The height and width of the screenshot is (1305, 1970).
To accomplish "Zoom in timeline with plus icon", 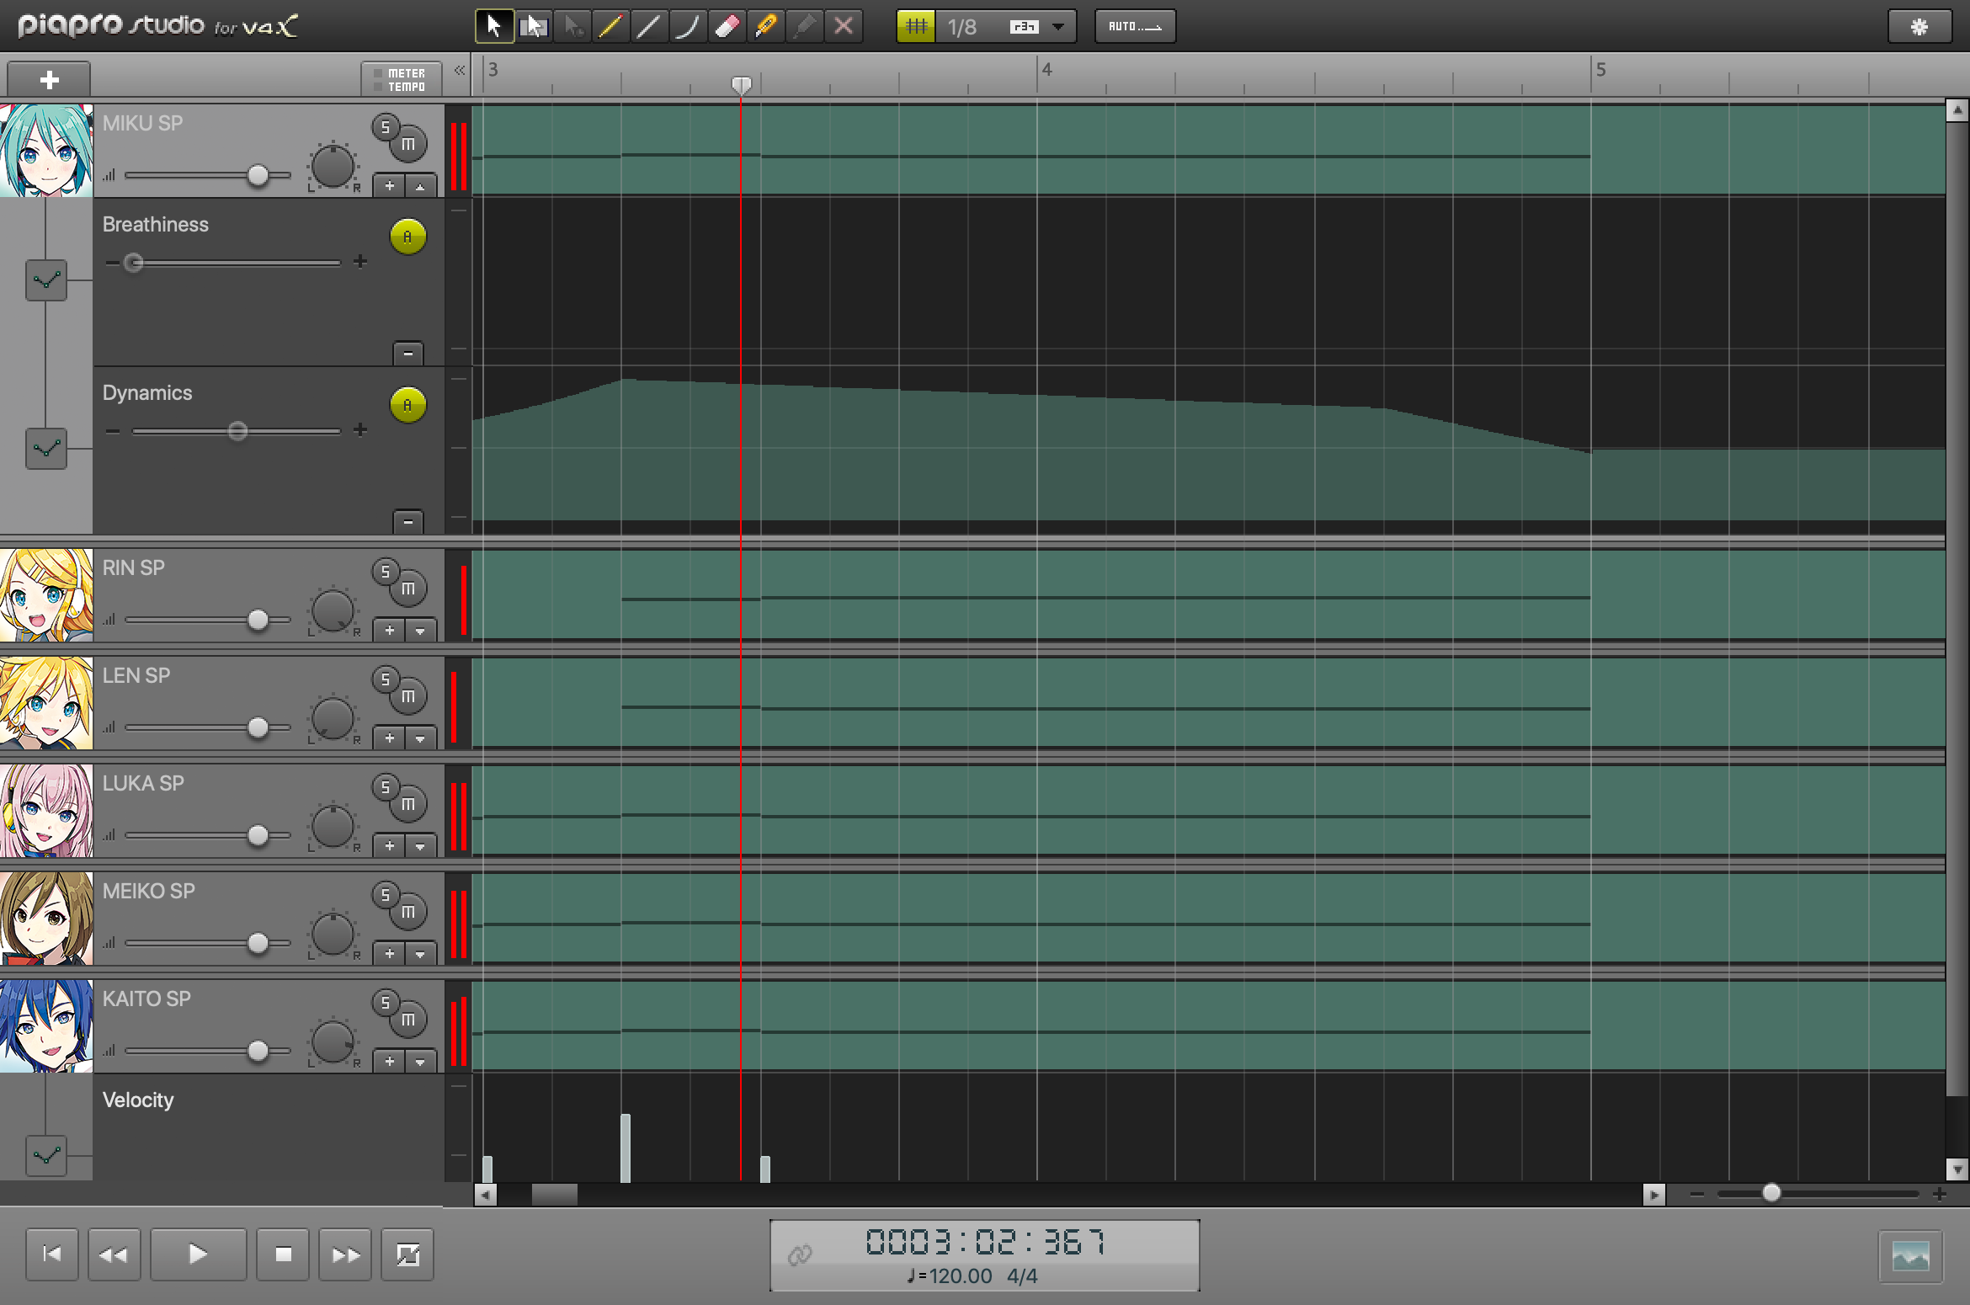I will (1940, 1194).
